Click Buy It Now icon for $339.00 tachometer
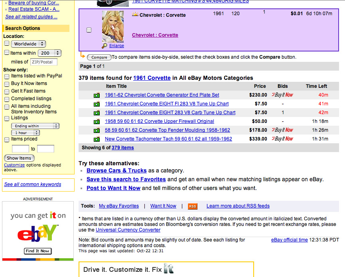 282,139
